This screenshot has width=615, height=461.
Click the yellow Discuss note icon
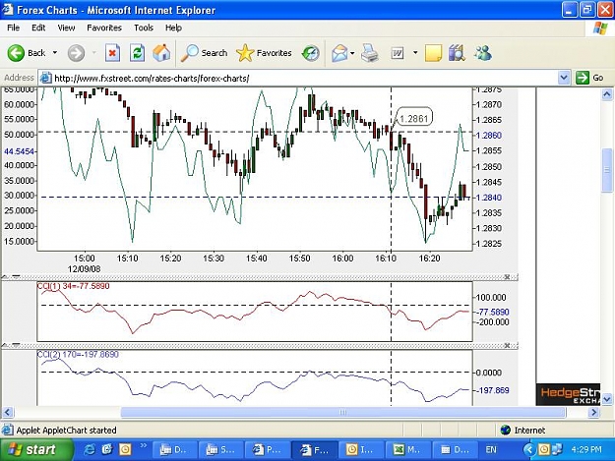(433, 53)
